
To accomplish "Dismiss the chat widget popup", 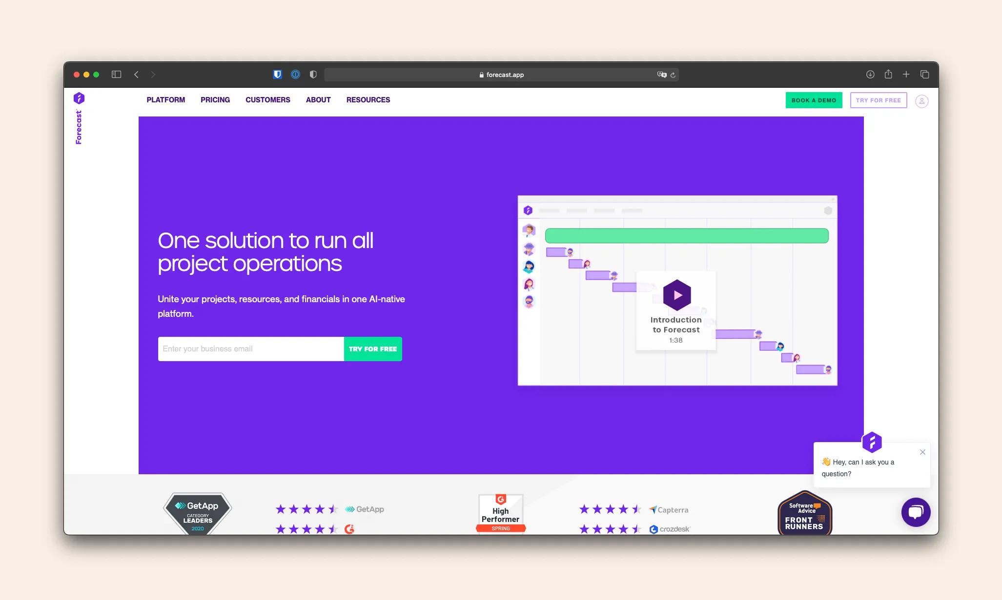I will point(922,451).
